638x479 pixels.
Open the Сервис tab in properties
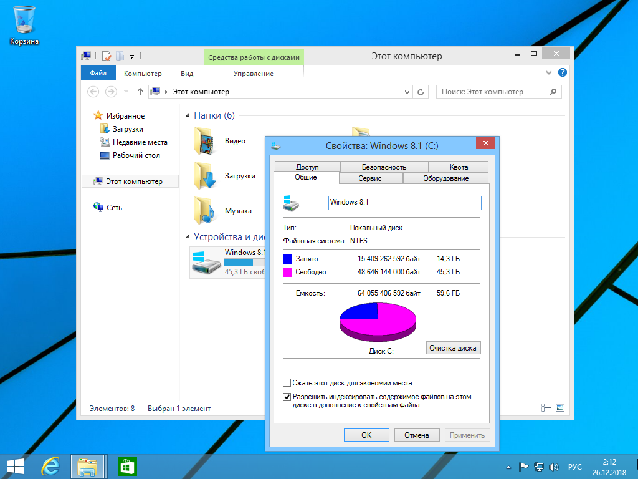click(370, 178)
